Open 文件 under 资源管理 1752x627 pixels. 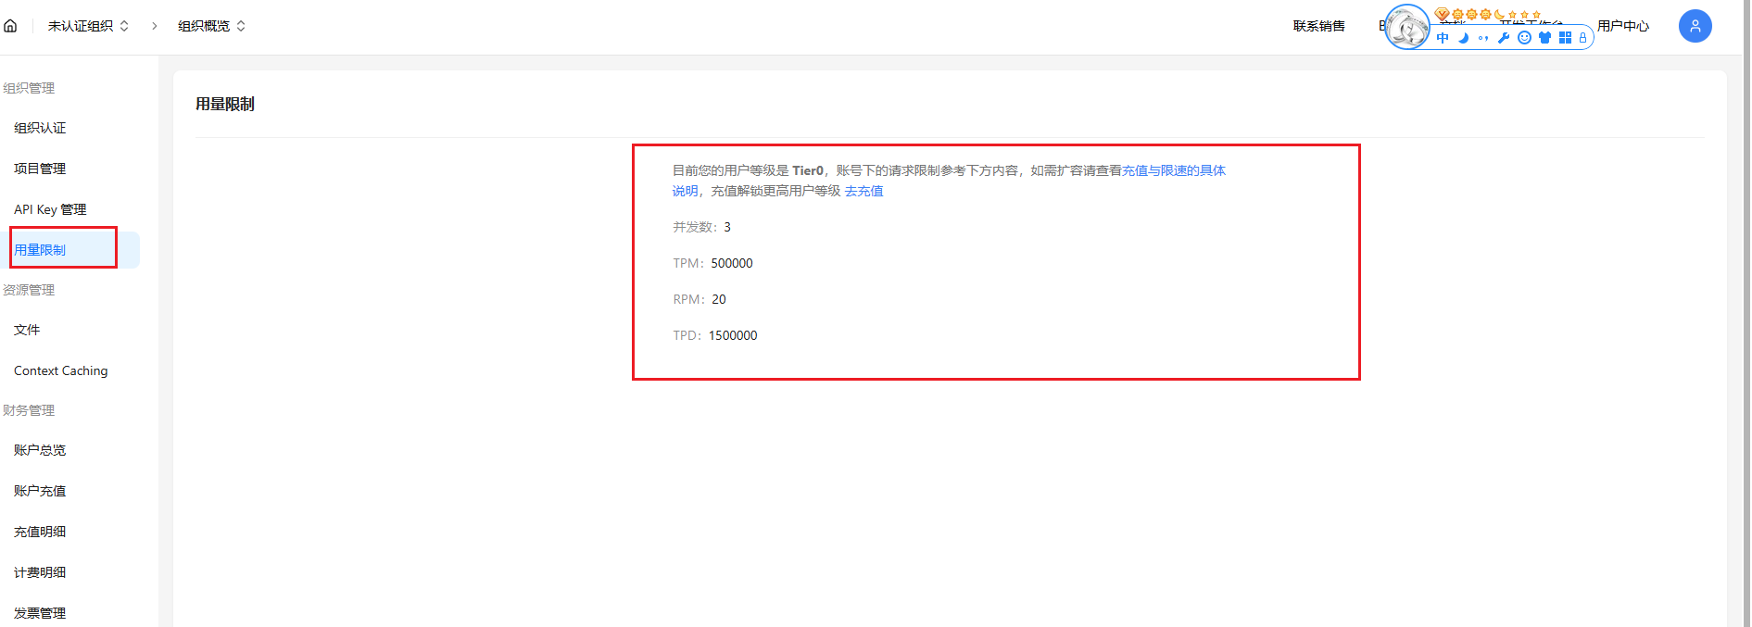27,330
